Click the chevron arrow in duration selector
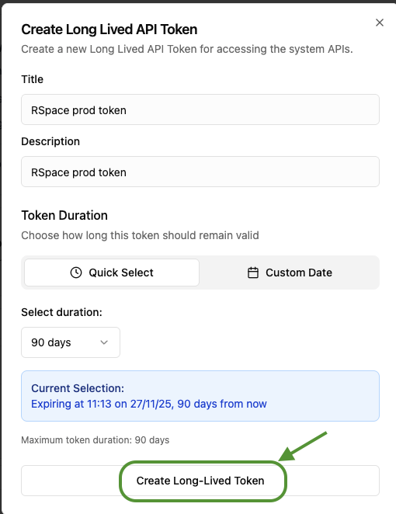This screenshot has width=396, height=514. coord(104,342)
